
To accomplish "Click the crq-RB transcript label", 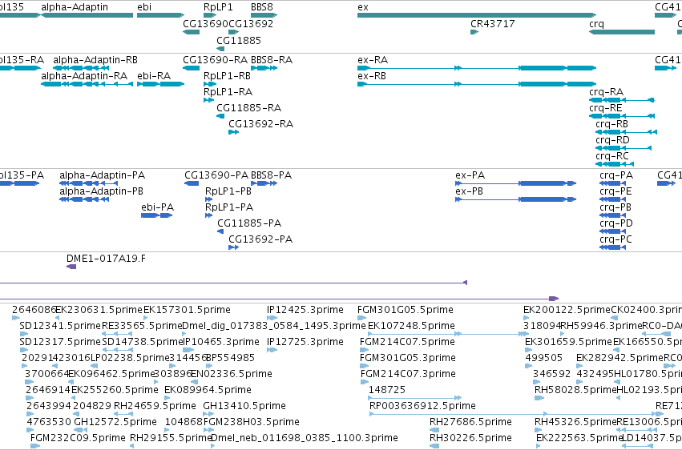I will [612, 124].
